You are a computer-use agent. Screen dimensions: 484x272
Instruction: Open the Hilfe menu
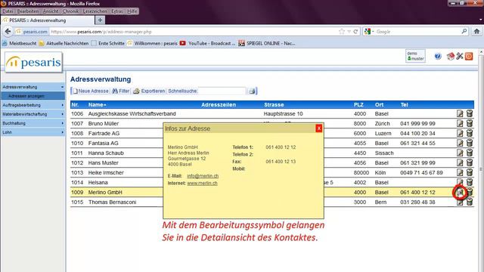[x=132, y=11]
